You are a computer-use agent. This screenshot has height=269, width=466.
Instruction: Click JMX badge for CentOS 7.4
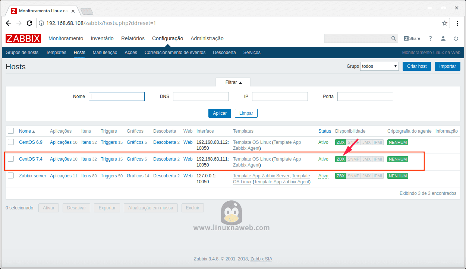pyautogui.click(x=366, y=159)
